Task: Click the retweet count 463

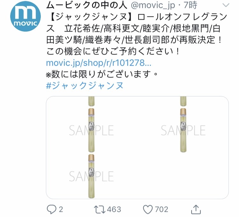Action: (x=114, y=209)
